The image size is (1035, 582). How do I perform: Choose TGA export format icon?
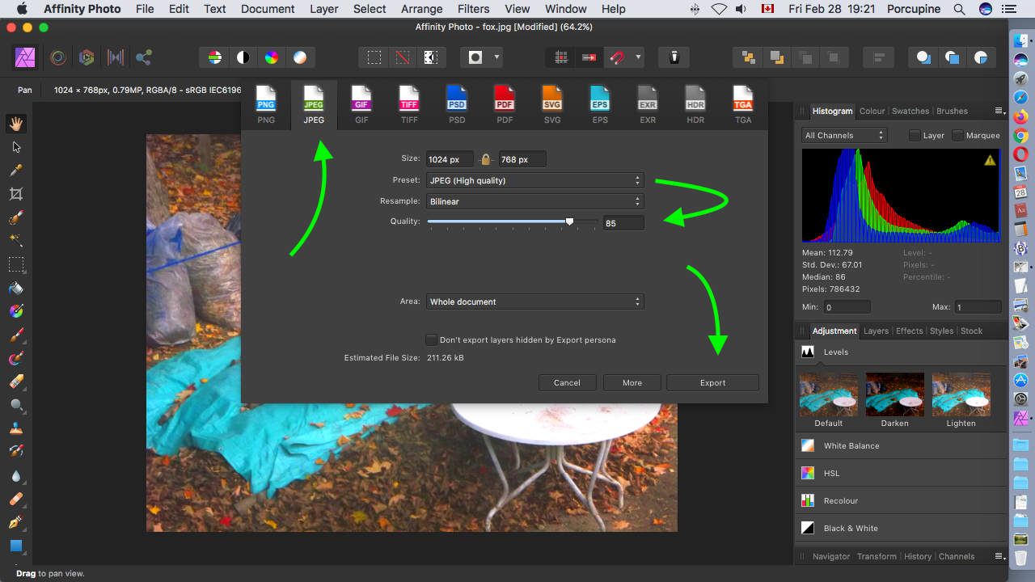(743, 104)
